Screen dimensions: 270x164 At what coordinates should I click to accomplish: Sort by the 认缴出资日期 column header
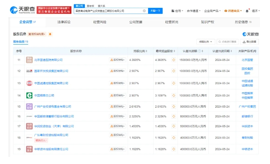point(222,51)
